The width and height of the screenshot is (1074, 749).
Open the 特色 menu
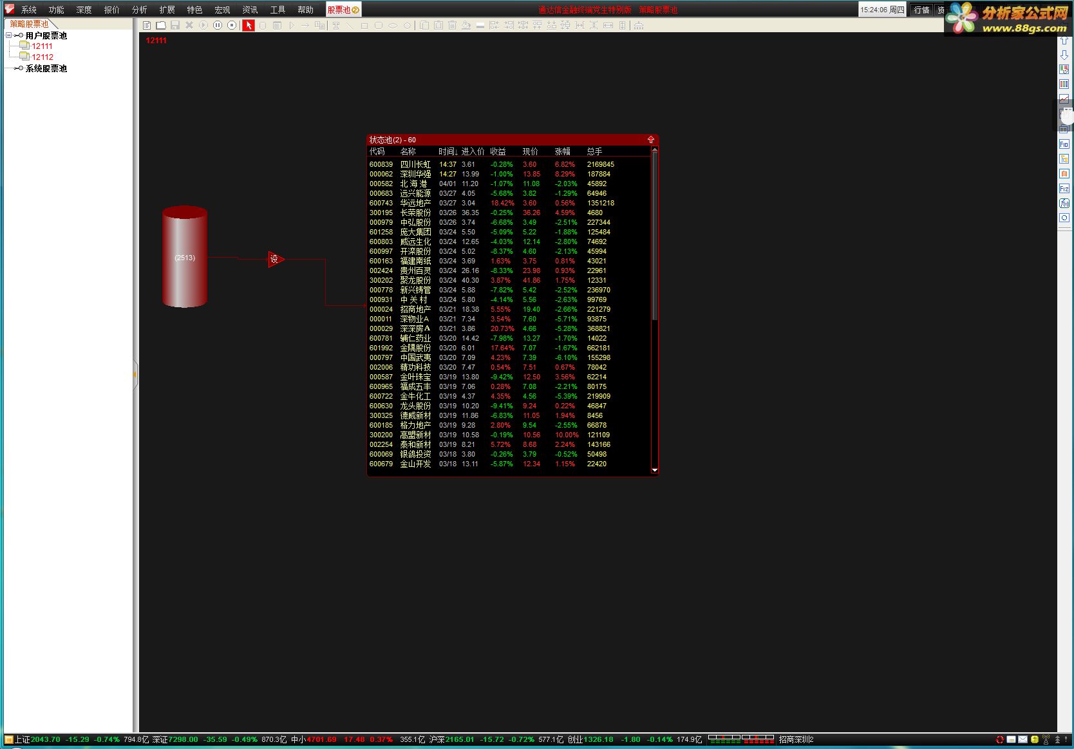click(194, 10)
